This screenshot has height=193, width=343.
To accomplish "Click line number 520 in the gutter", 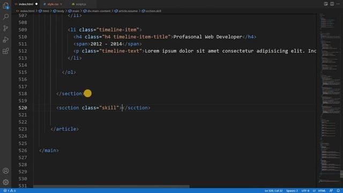I will tap(23, 108).
